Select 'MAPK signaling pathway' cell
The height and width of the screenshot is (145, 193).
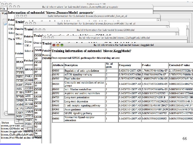[x=84, y=113]
